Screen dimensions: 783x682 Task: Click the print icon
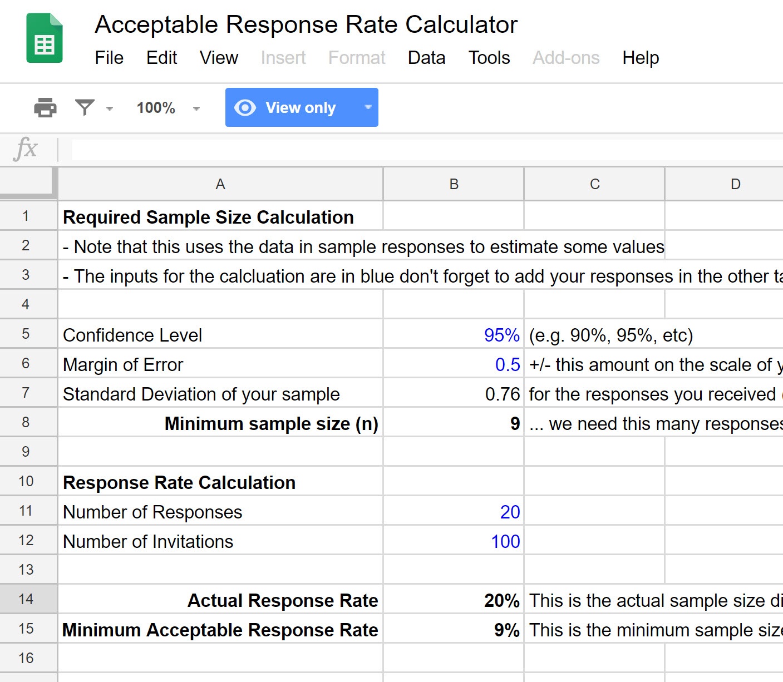tap(45, 107)
